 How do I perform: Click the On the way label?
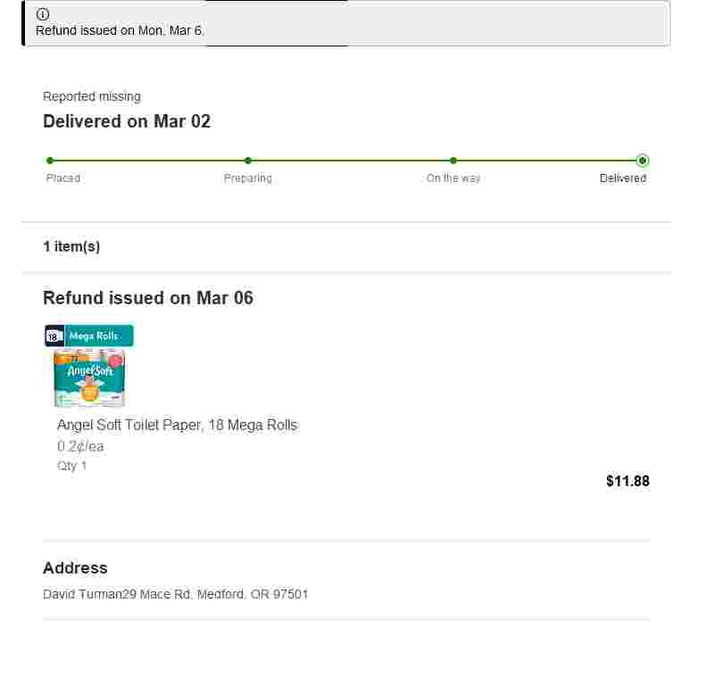tap(453, 178)
